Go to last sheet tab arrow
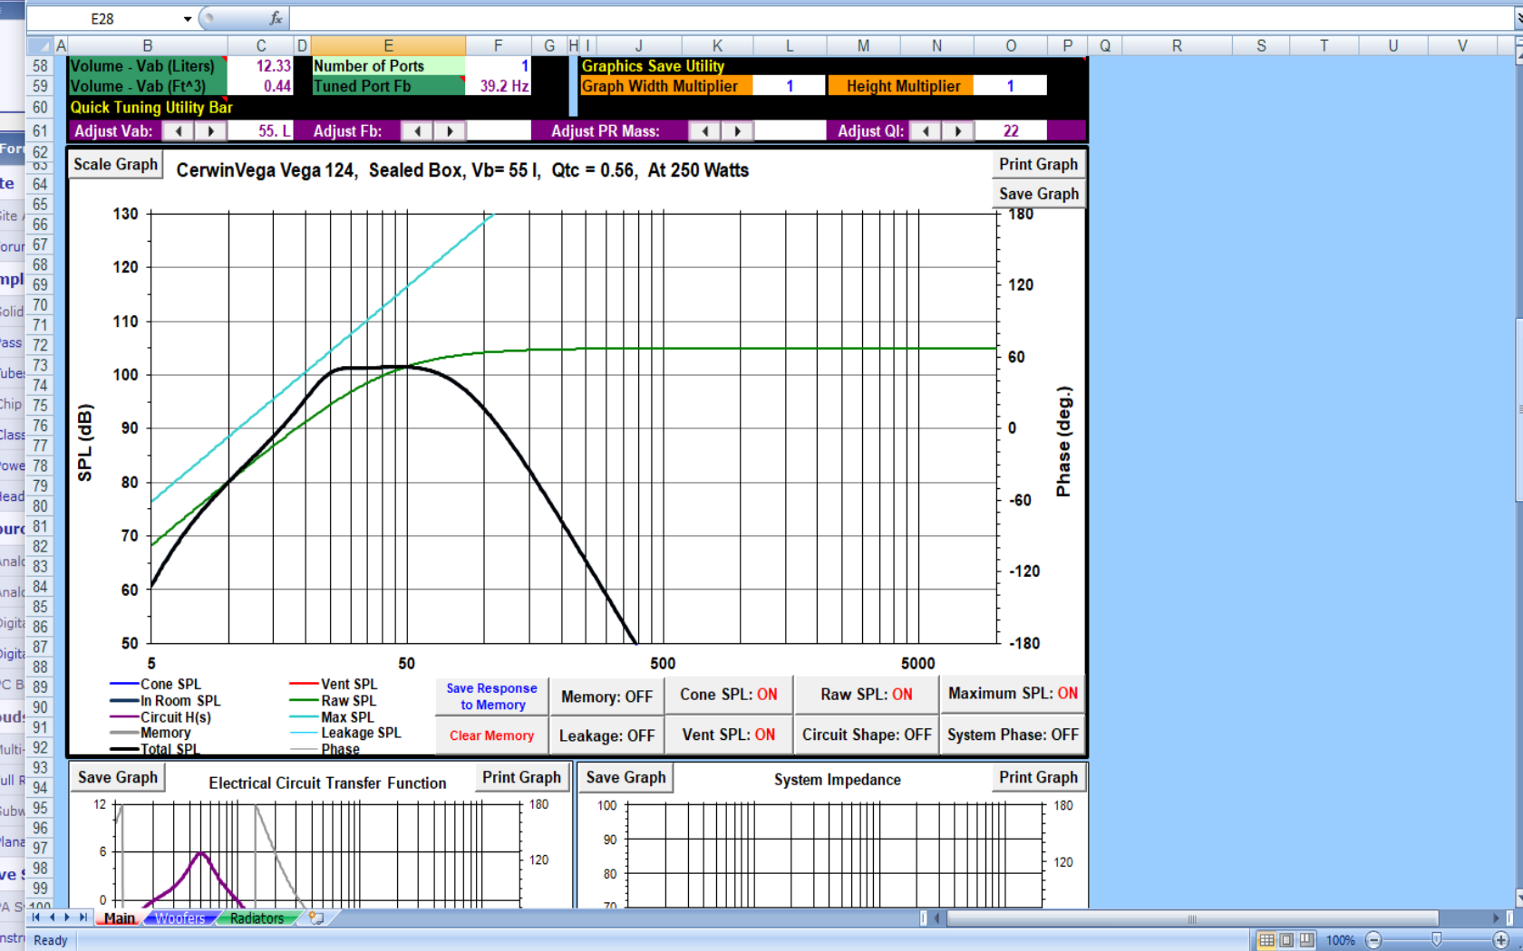This screenshot has height=951, width=1523. [82, 917]
